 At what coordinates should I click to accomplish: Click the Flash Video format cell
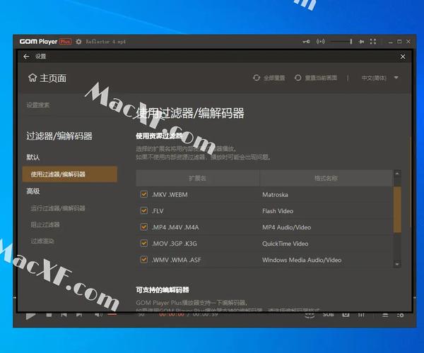click(x=278, y=211)
